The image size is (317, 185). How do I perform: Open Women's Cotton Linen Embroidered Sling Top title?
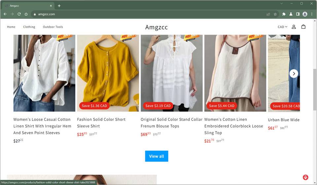click(234, 126)
